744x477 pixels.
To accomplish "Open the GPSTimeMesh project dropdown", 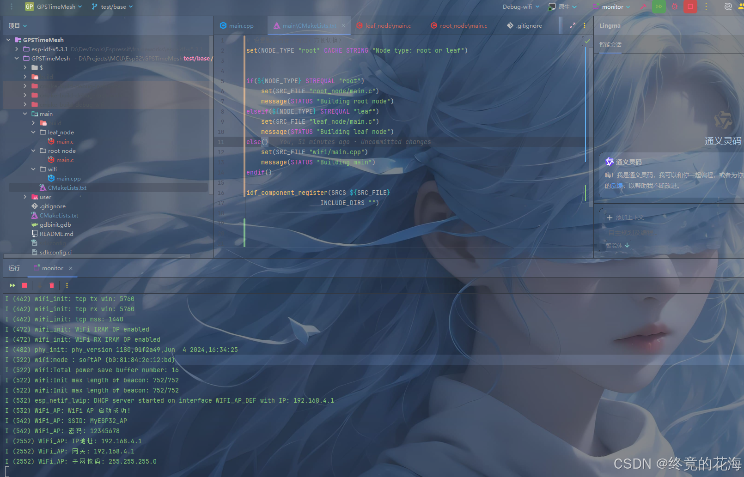I will (58, 6).
